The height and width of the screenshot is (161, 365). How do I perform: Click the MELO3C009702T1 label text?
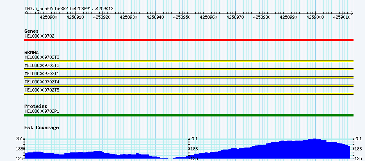42,74
